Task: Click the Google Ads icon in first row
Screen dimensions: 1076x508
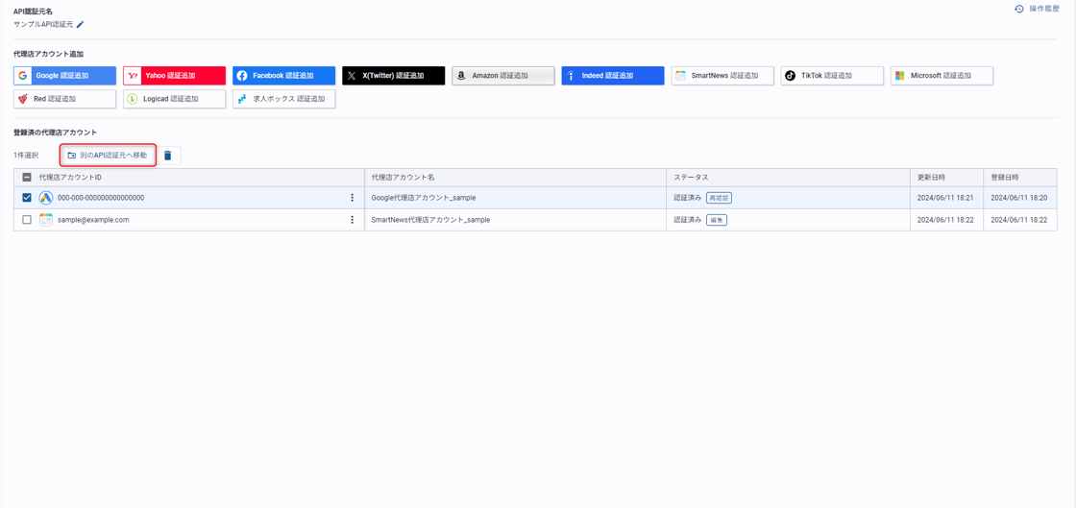Action: tap(46, 198)
